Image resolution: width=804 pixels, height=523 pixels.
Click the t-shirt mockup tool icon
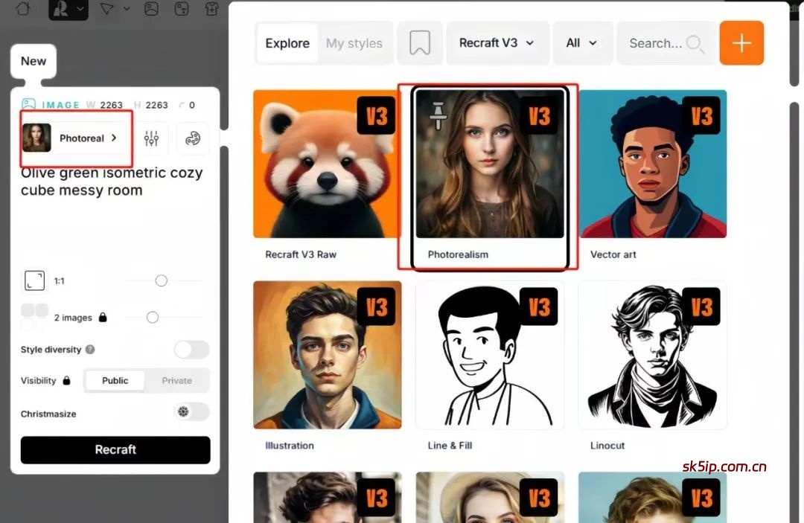coord(212,9)
